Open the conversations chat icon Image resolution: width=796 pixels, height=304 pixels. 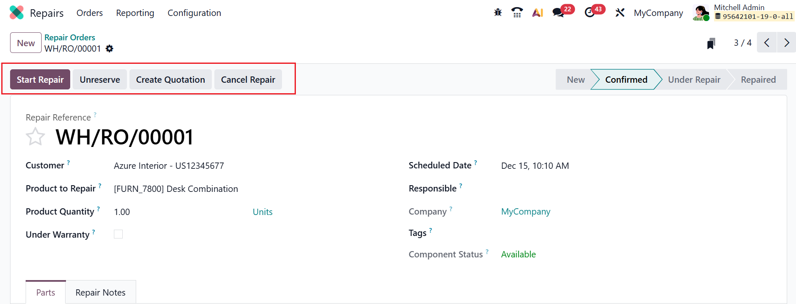click(558, 13)
